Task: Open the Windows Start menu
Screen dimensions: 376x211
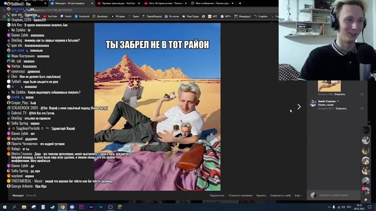Action: pos(5,207)
